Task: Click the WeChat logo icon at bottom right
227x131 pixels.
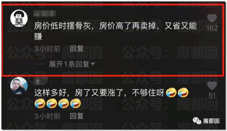Action: 197,121
